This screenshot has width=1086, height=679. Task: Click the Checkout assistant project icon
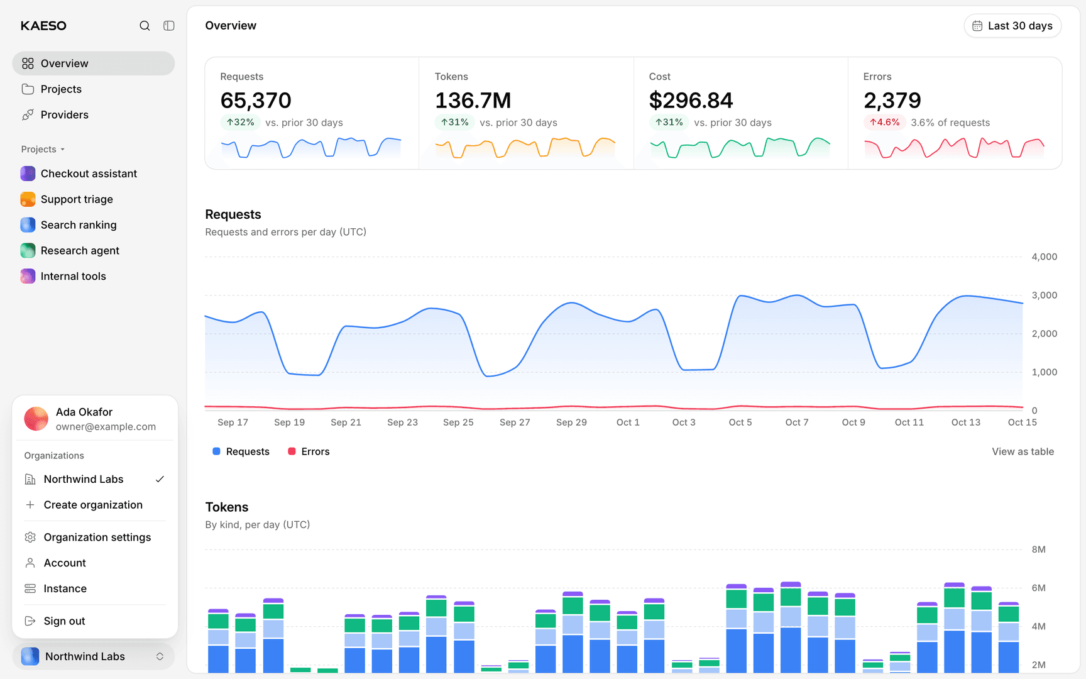28,174
